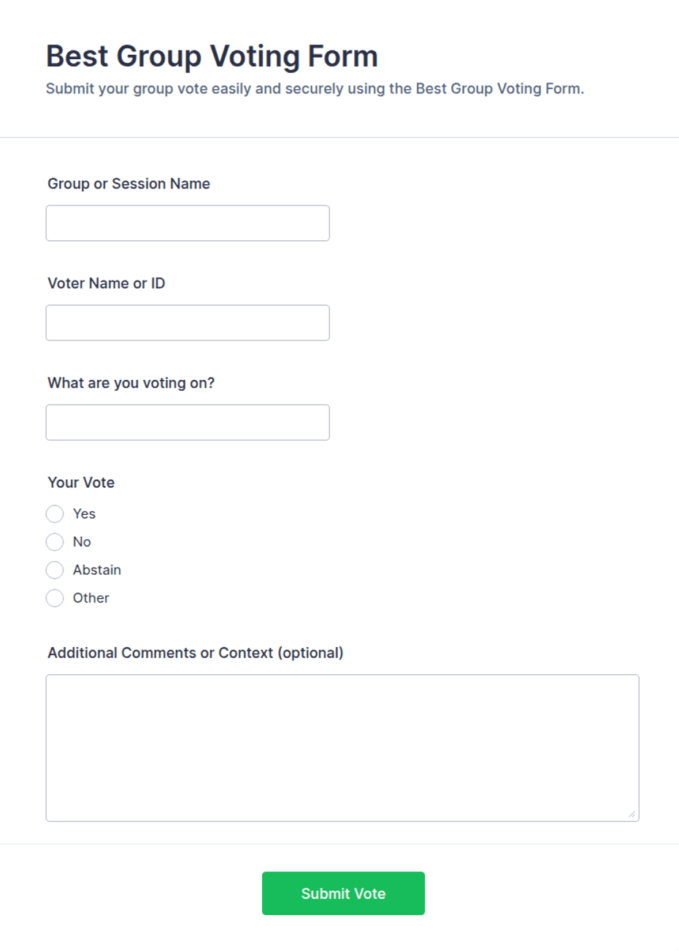The height and width of the screenshot is (951, 679).
Task: Submit the vote with the green button
Action: pos(343,893)
